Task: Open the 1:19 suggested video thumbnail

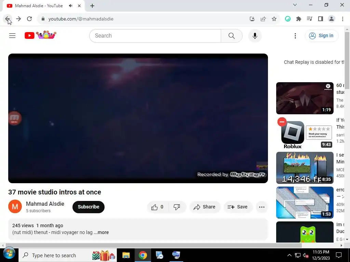Action: pos(305,98)
